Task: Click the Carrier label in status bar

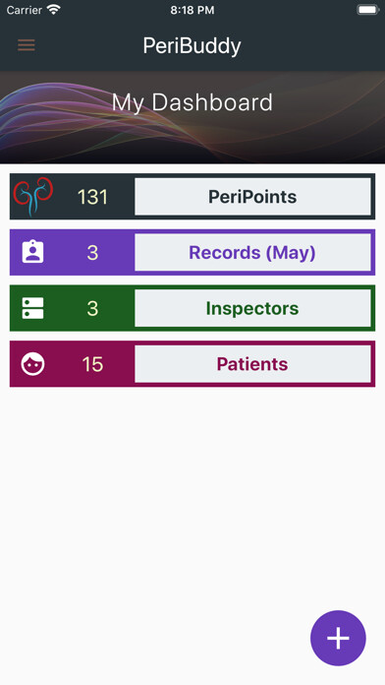Action: (x=25, y=10)
